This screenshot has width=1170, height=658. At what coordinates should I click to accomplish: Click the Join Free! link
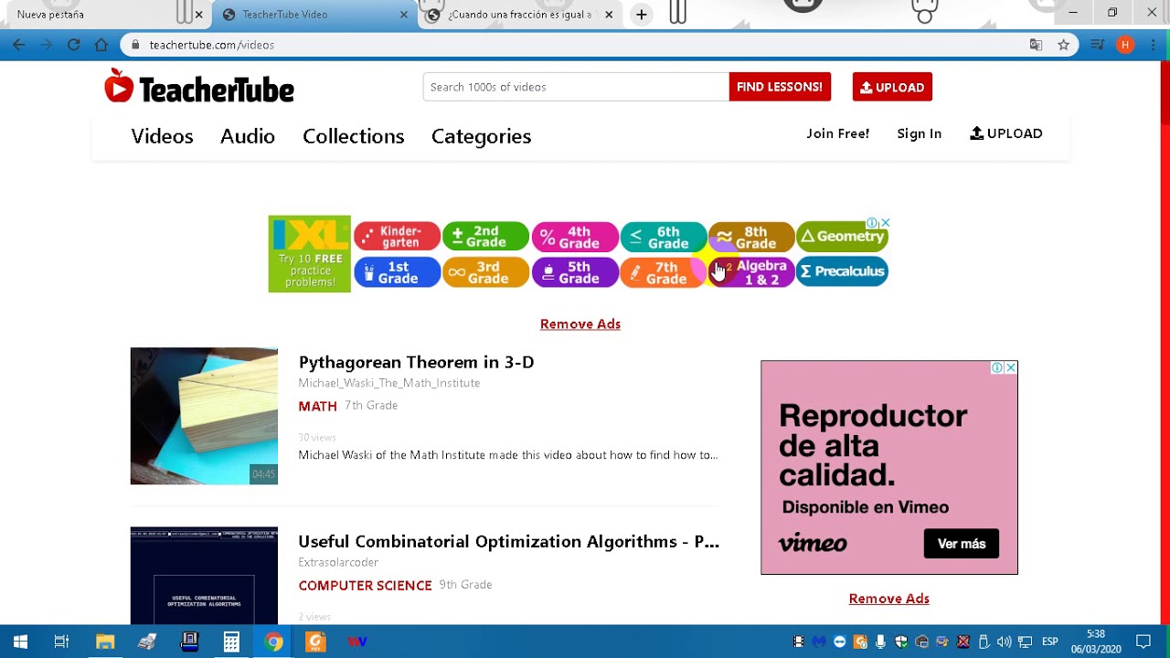pyautogui.click(x=837, y=133)
